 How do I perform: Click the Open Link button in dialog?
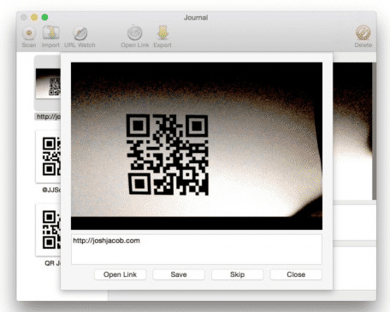(x=120, y=274)
